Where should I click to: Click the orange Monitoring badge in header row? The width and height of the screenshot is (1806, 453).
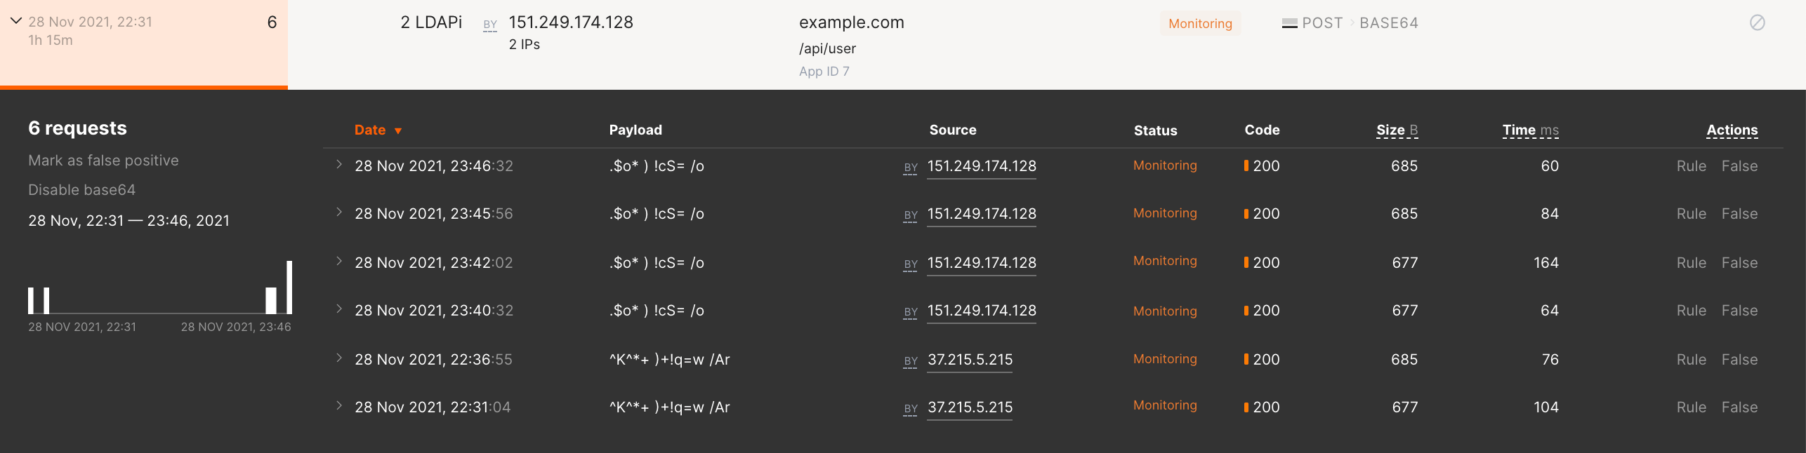1199,23
